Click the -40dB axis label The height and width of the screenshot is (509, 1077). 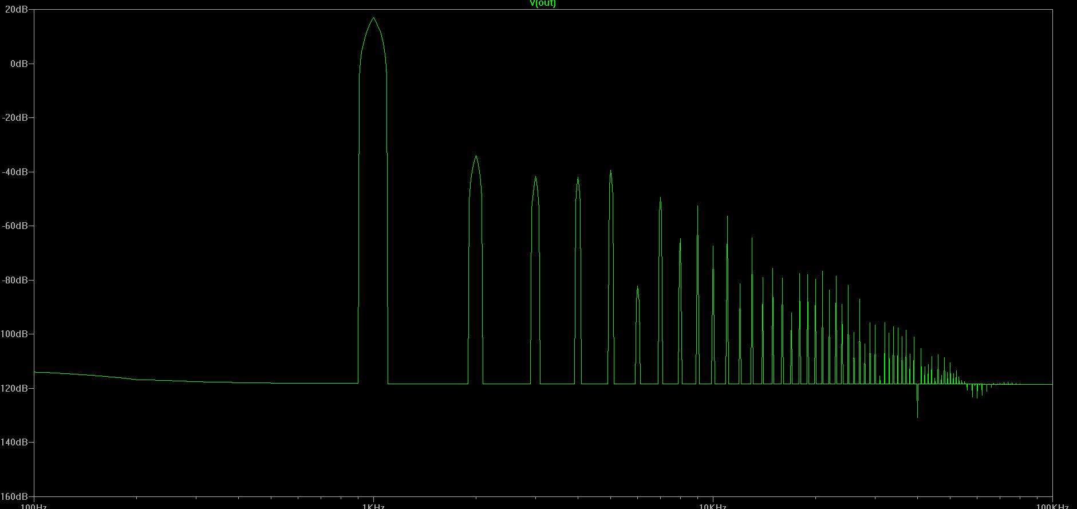(16, 172)
